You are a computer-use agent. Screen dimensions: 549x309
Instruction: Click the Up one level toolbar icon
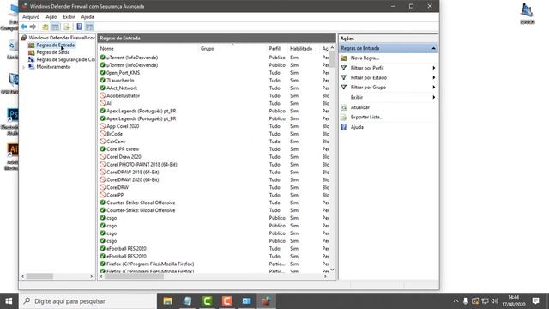pyautogui.click(x=45, y=27)
